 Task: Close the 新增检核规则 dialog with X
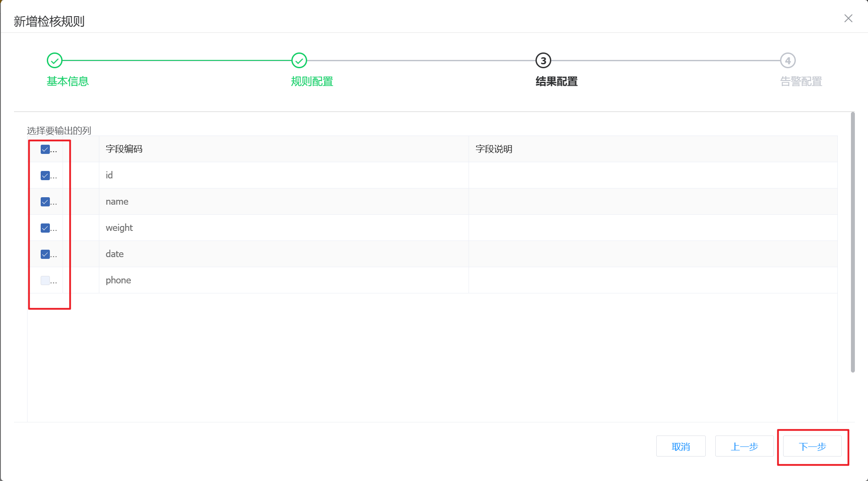[x=848, y=18]
